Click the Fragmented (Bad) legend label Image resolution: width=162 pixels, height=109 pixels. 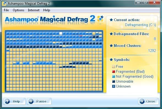tap(130, 72)
